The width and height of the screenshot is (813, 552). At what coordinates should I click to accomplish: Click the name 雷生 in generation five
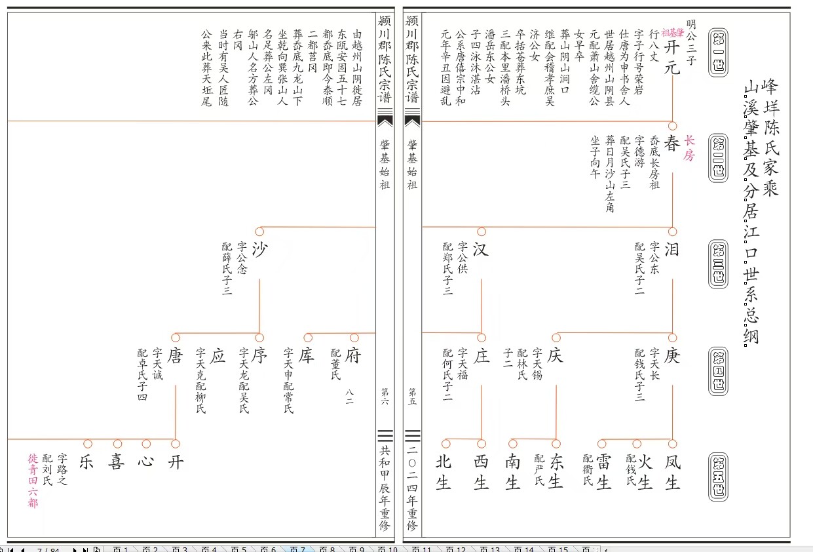[603, 472]
